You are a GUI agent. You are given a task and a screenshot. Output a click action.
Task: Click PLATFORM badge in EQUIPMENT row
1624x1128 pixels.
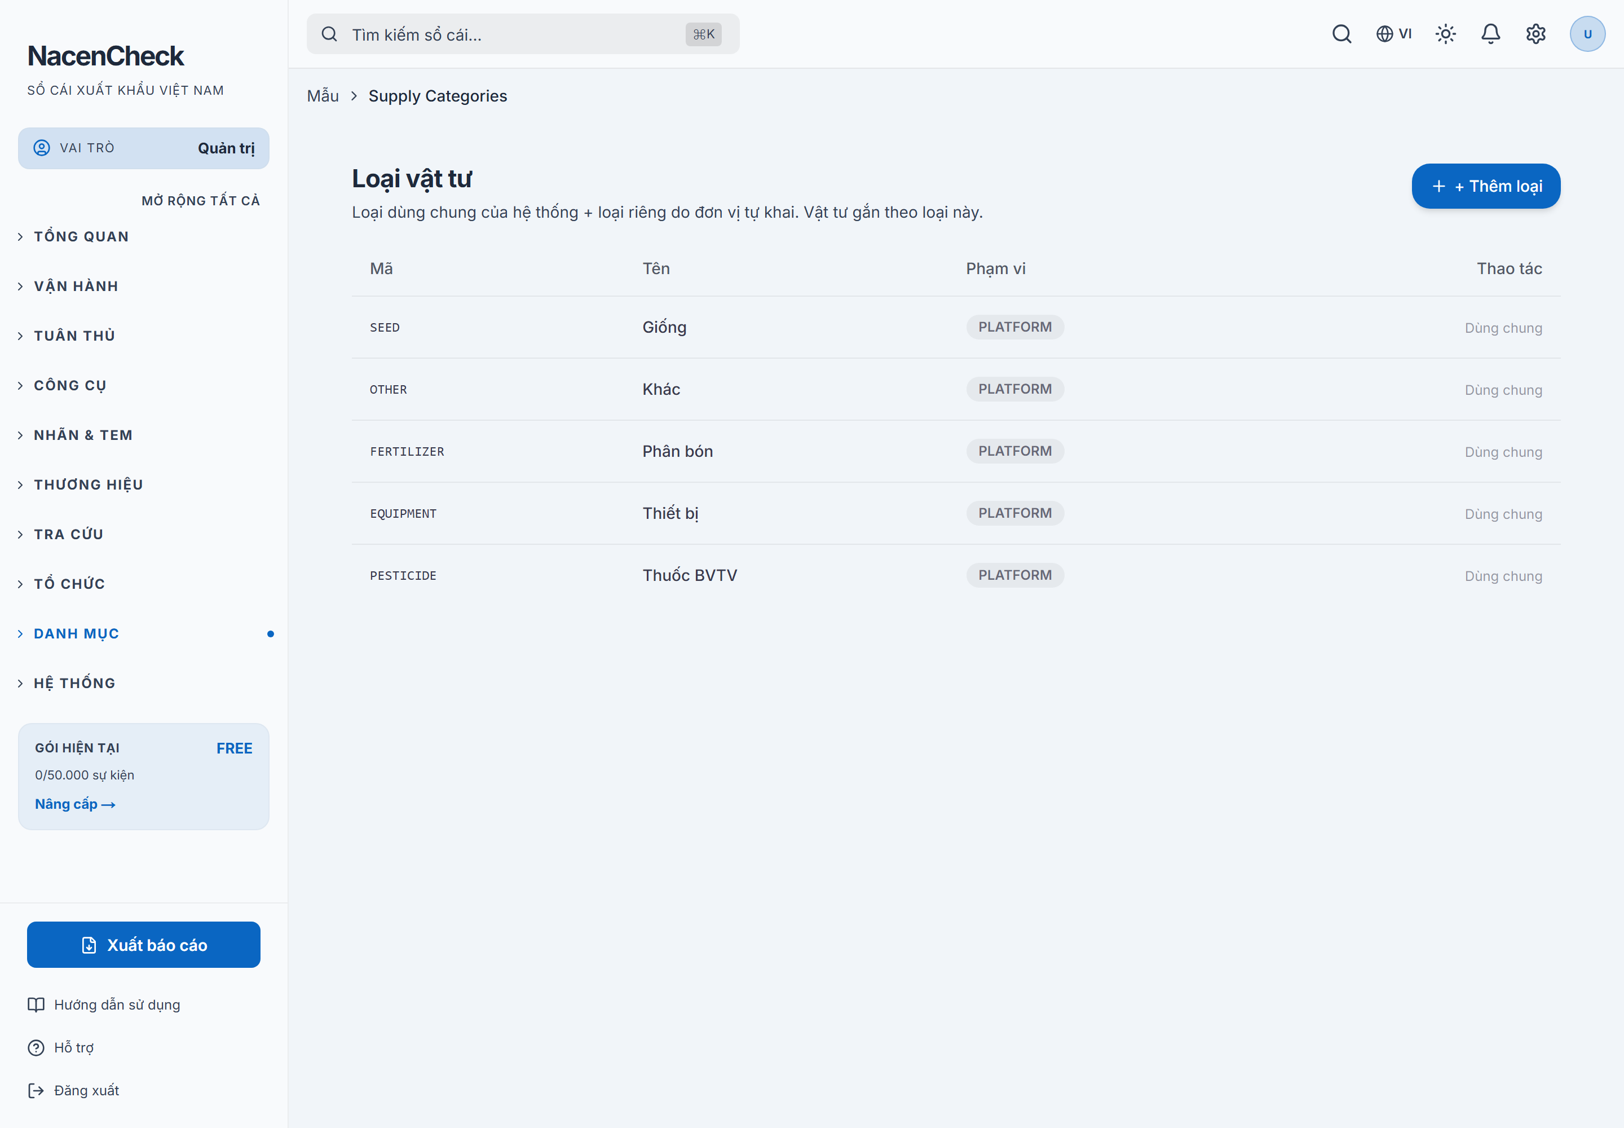(1015, 513)
